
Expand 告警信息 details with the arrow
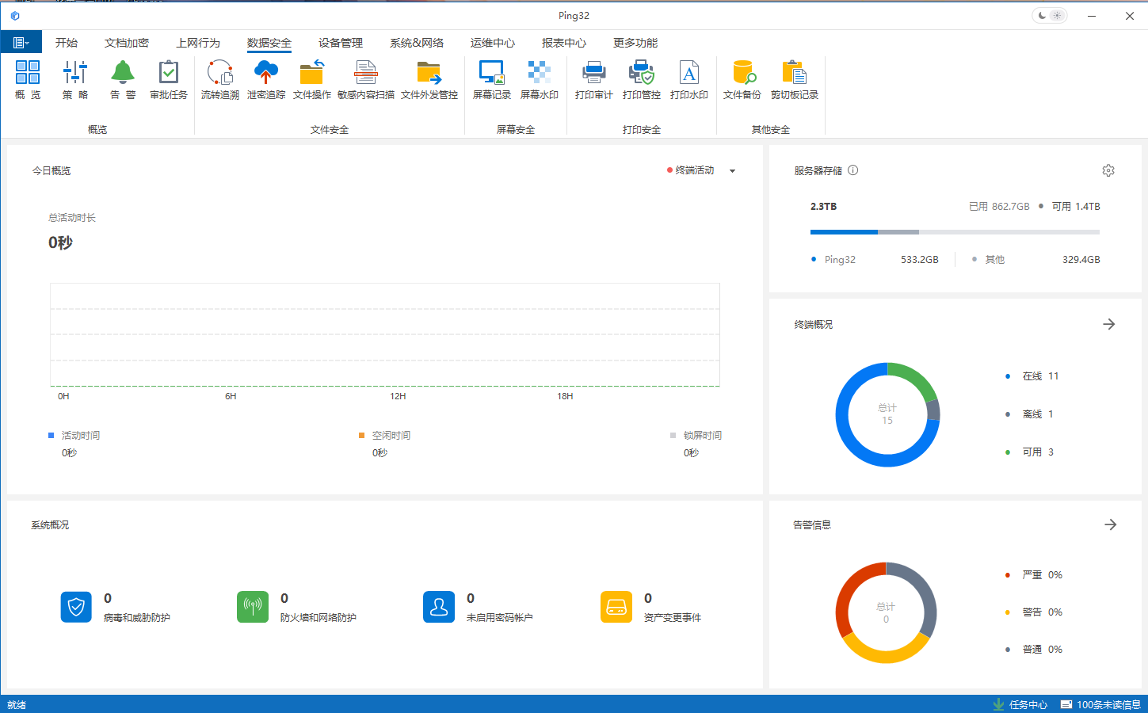(1110, 525)
